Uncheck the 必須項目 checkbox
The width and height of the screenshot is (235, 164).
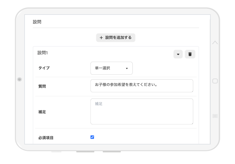tap(92, 137)
